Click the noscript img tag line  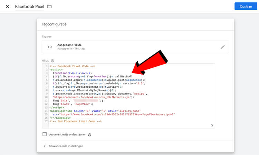coord(95,111)
